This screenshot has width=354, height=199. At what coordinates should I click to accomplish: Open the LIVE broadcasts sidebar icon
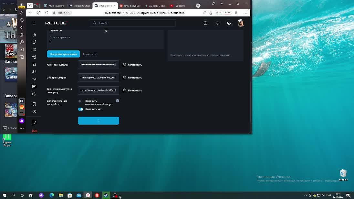34,57
